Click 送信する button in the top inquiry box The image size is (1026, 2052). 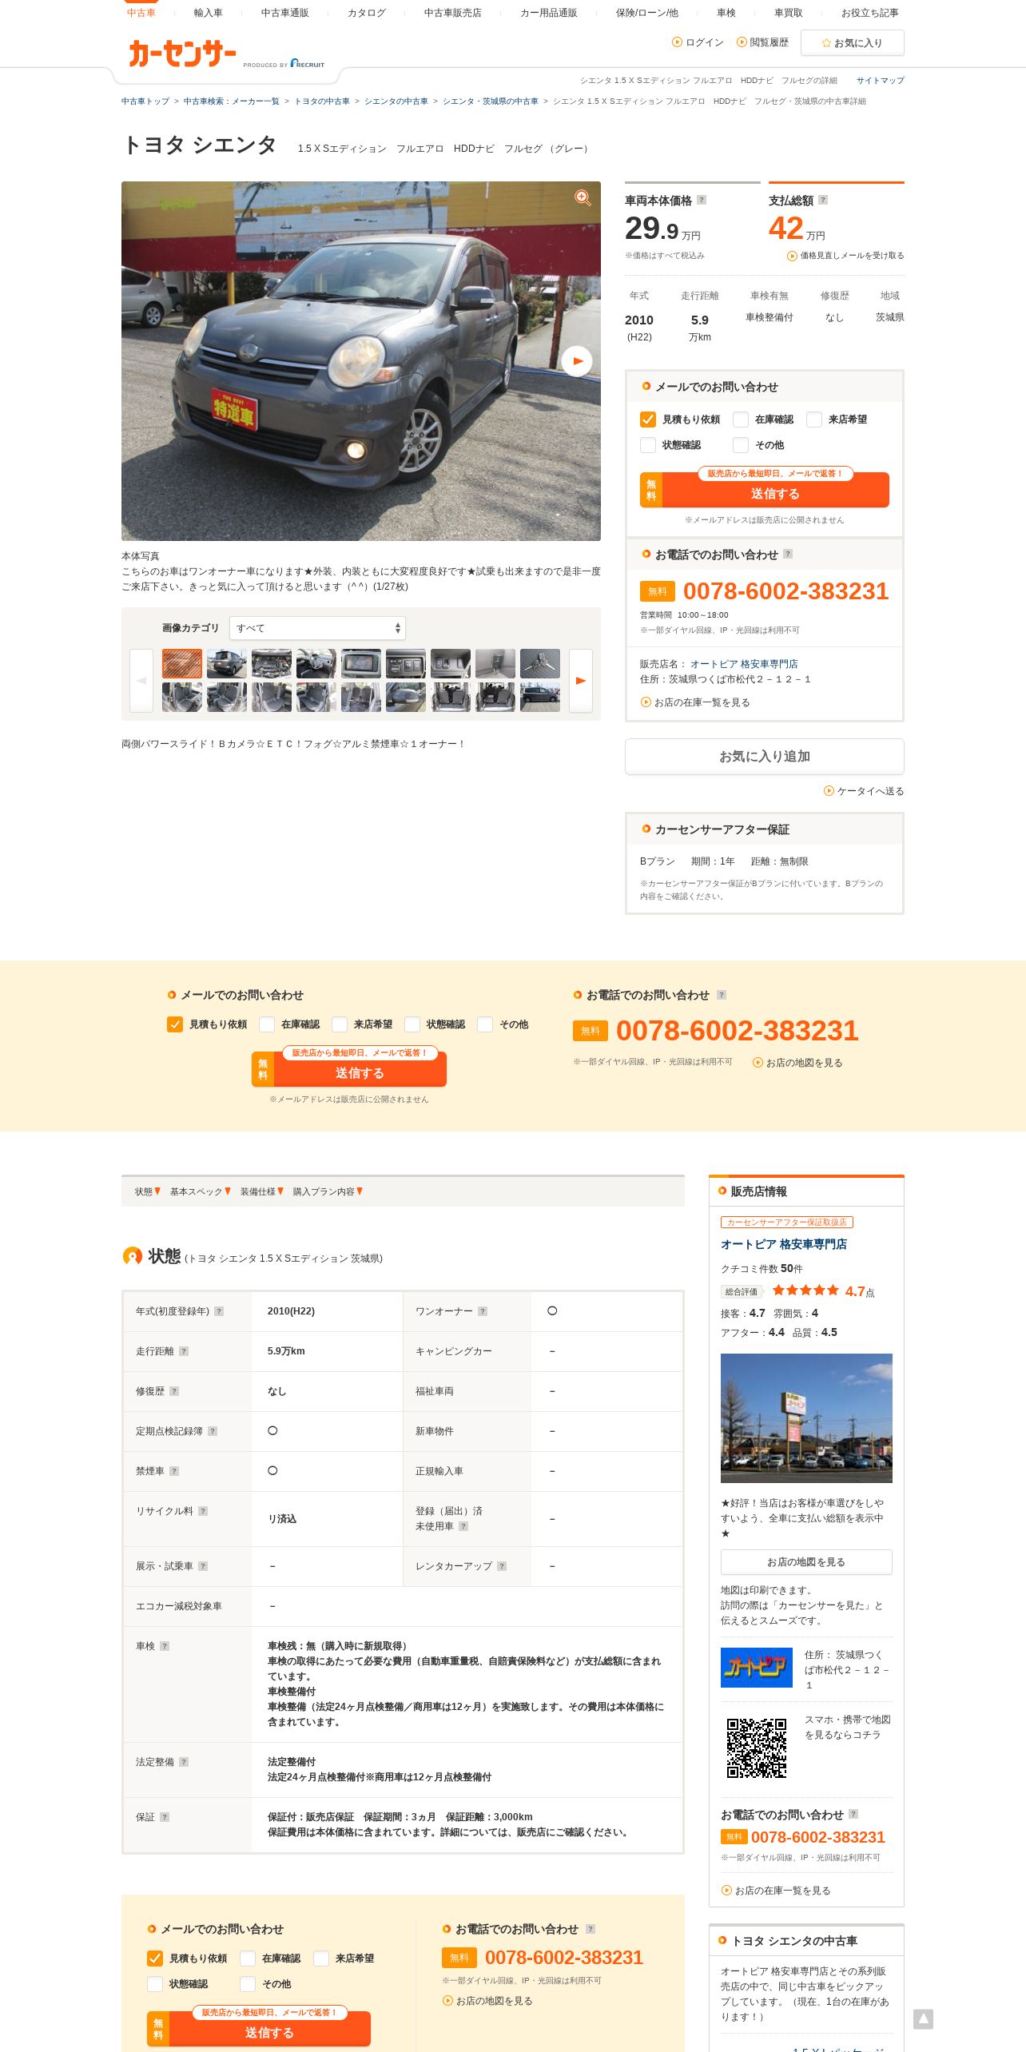pyautogui.click(x=765, y=490)
